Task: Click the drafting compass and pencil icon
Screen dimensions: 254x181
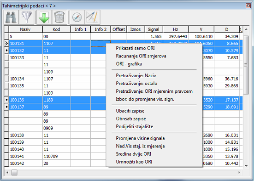Action: (93, 17)
